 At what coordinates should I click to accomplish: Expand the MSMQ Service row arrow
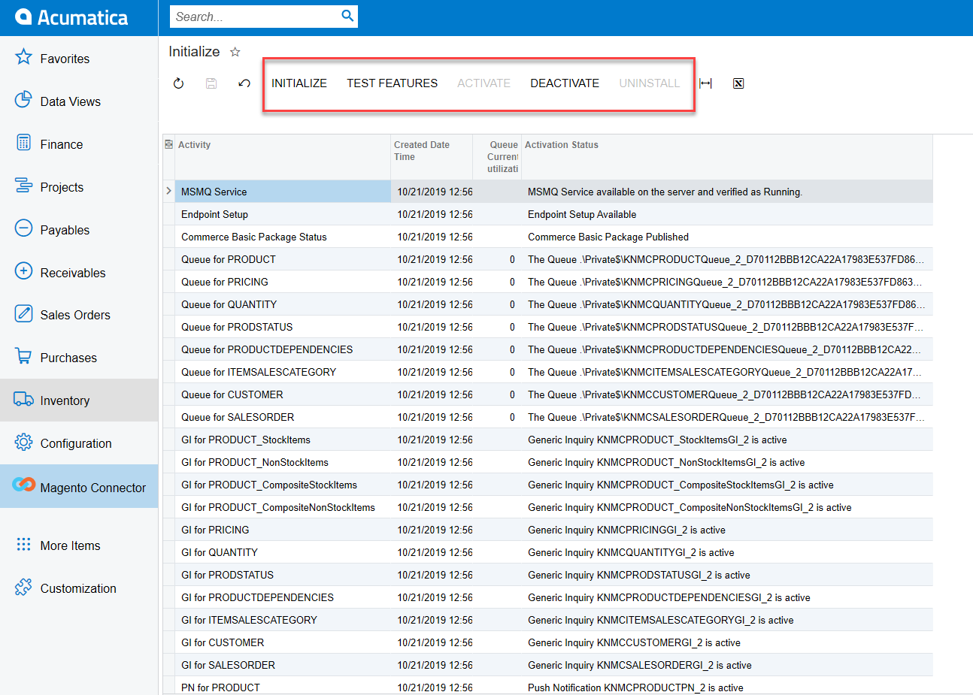pos(168,191)
